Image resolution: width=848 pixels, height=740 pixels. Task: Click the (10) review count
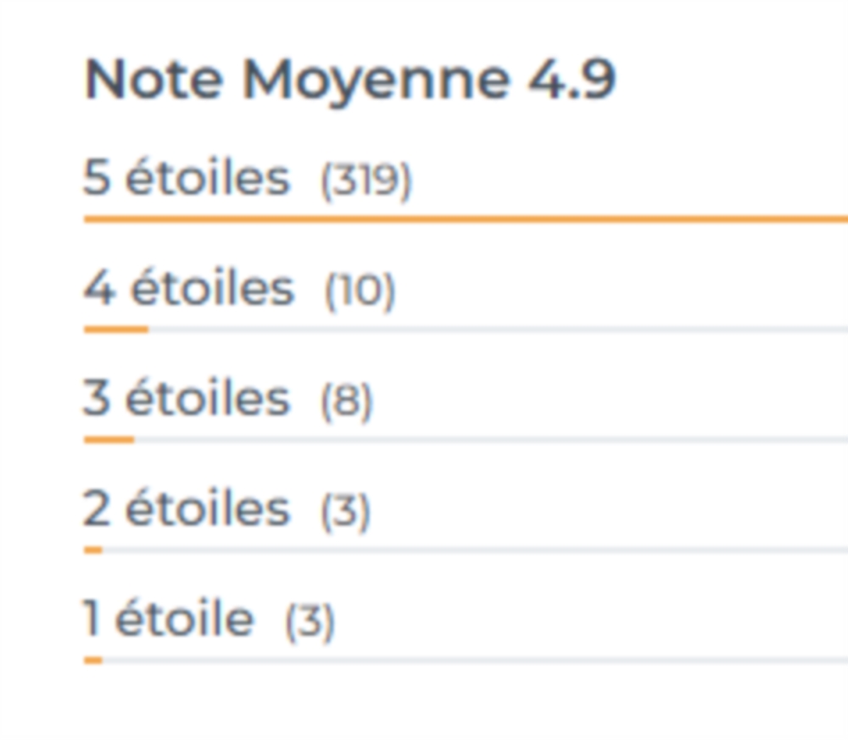point(360,291)
